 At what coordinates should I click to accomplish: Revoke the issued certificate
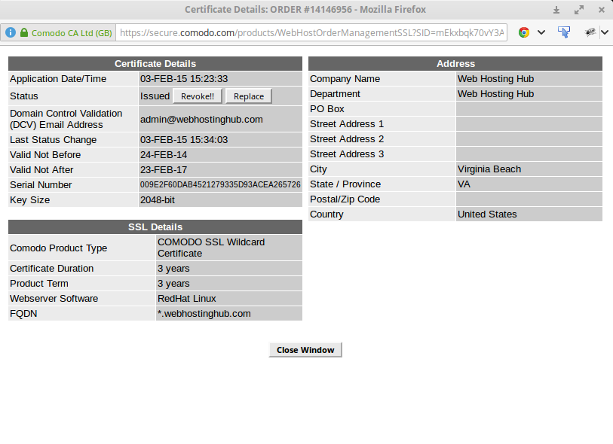198,96
